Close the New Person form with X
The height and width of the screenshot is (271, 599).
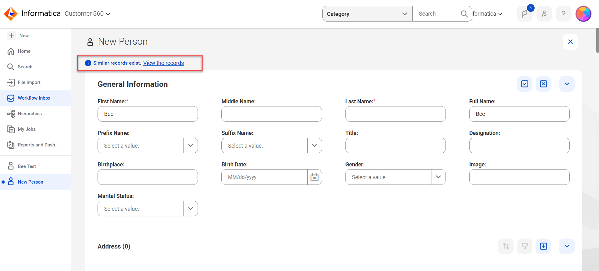[571, 42]
